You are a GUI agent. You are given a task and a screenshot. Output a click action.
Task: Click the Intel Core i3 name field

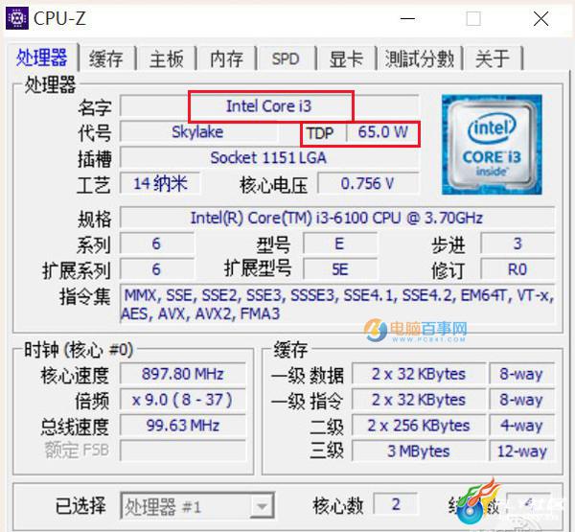pyautogui.click(x=269, y=106)
